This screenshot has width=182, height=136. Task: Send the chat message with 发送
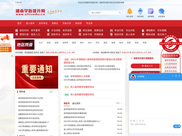tap(177, 126)
